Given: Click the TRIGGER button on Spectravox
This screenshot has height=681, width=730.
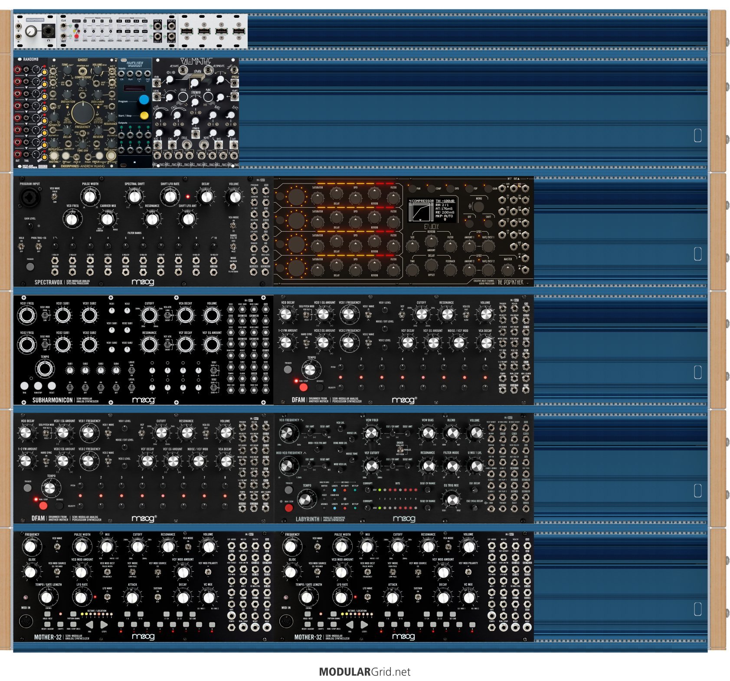Looking at the screenshot, I should tap(30, 266).
